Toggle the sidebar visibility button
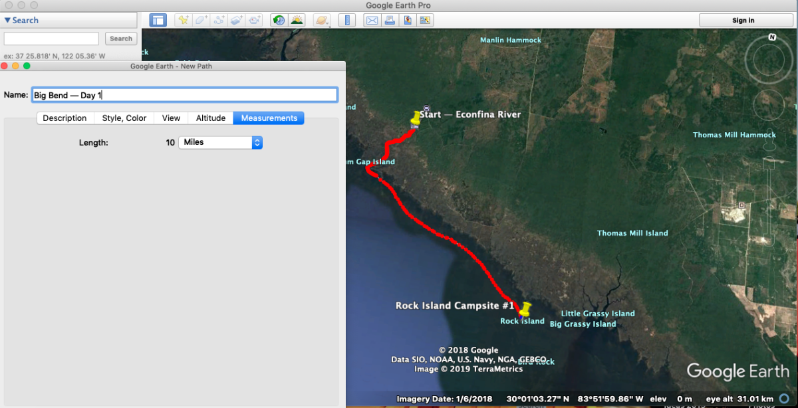The width and height of the screenshot is (798, 408). pos(158,21)
